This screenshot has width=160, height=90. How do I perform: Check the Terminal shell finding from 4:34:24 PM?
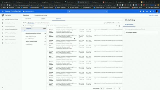48,51
